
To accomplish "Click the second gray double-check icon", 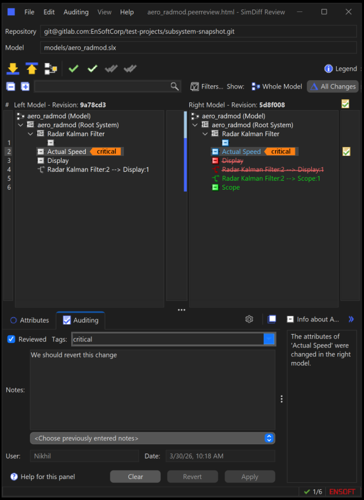I will (x=130, y=69).
